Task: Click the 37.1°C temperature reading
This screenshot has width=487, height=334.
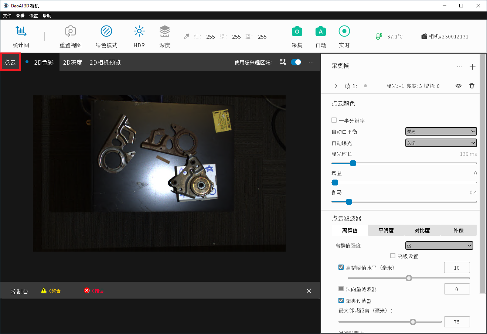Action: 395,37
